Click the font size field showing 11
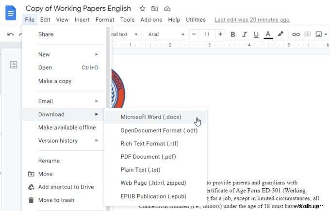The height and width of the screenshot is (211, 330). tap(207, 34)
